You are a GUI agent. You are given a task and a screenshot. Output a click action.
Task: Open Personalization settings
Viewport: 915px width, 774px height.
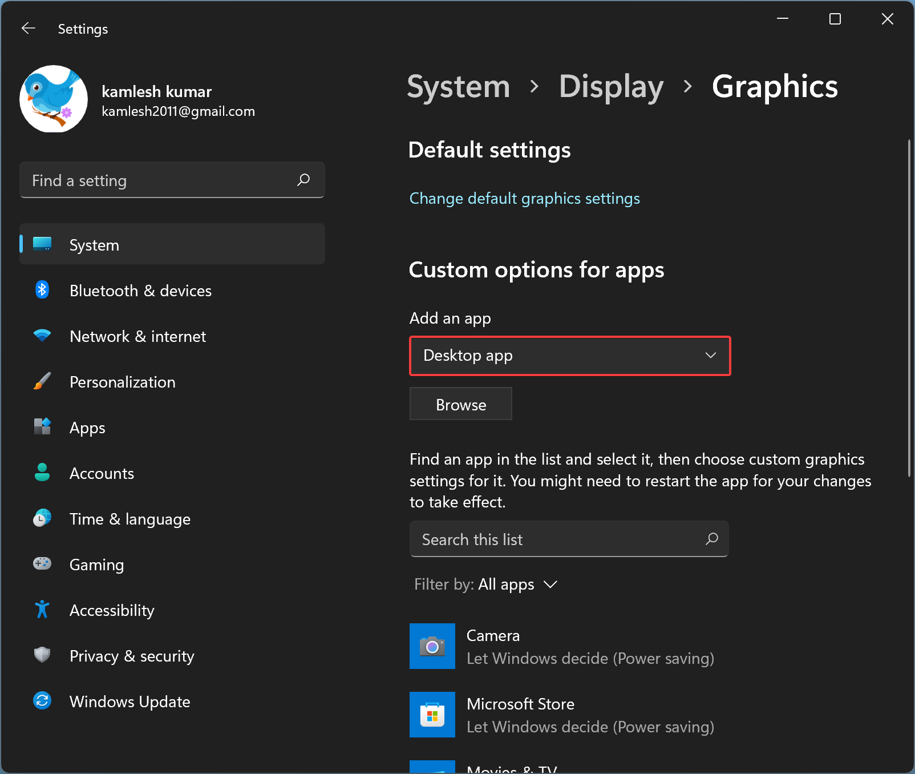tap(172, 382)
